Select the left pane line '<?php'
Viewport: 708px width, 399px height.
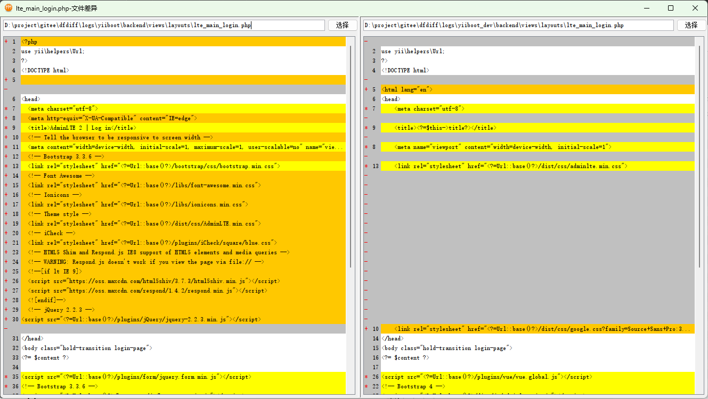click(x=183, y=41)
